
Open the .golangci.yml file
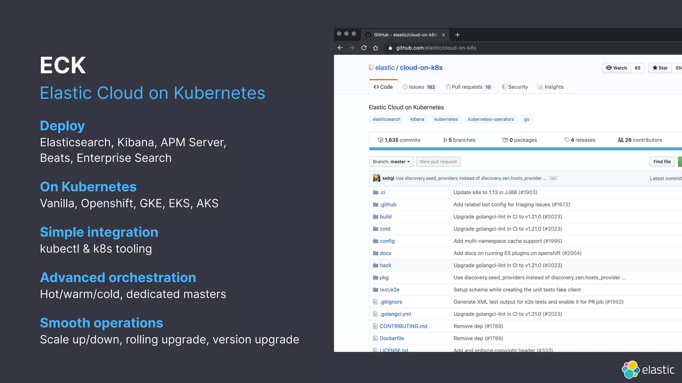pyautogui.click(x=395, y=314)
